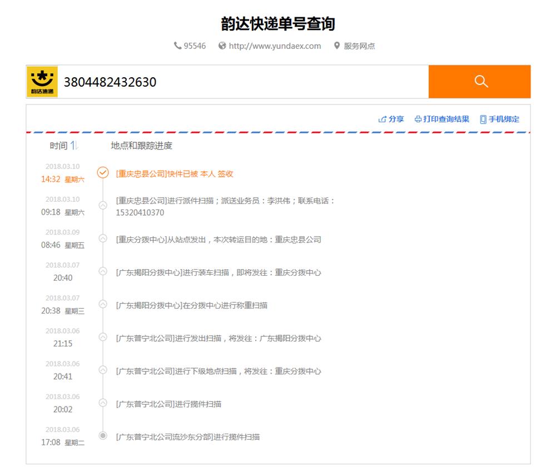556x472 pixels.
Task: Click timeline marker for 20:40 装车扫描 entry
Action: click(x=103, y=271)
